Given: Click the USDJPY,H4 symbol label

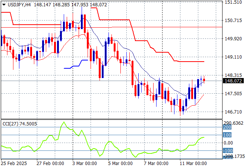Looking at the screenshot, I should tap(19, 4).
